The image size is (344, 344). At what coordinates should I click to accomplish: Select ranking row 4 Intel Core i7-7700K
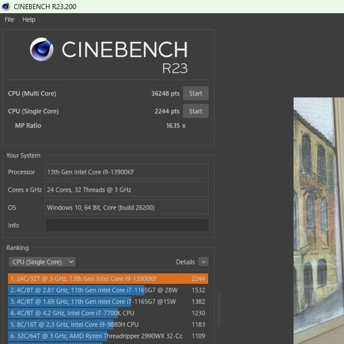[x=108, y=313]
